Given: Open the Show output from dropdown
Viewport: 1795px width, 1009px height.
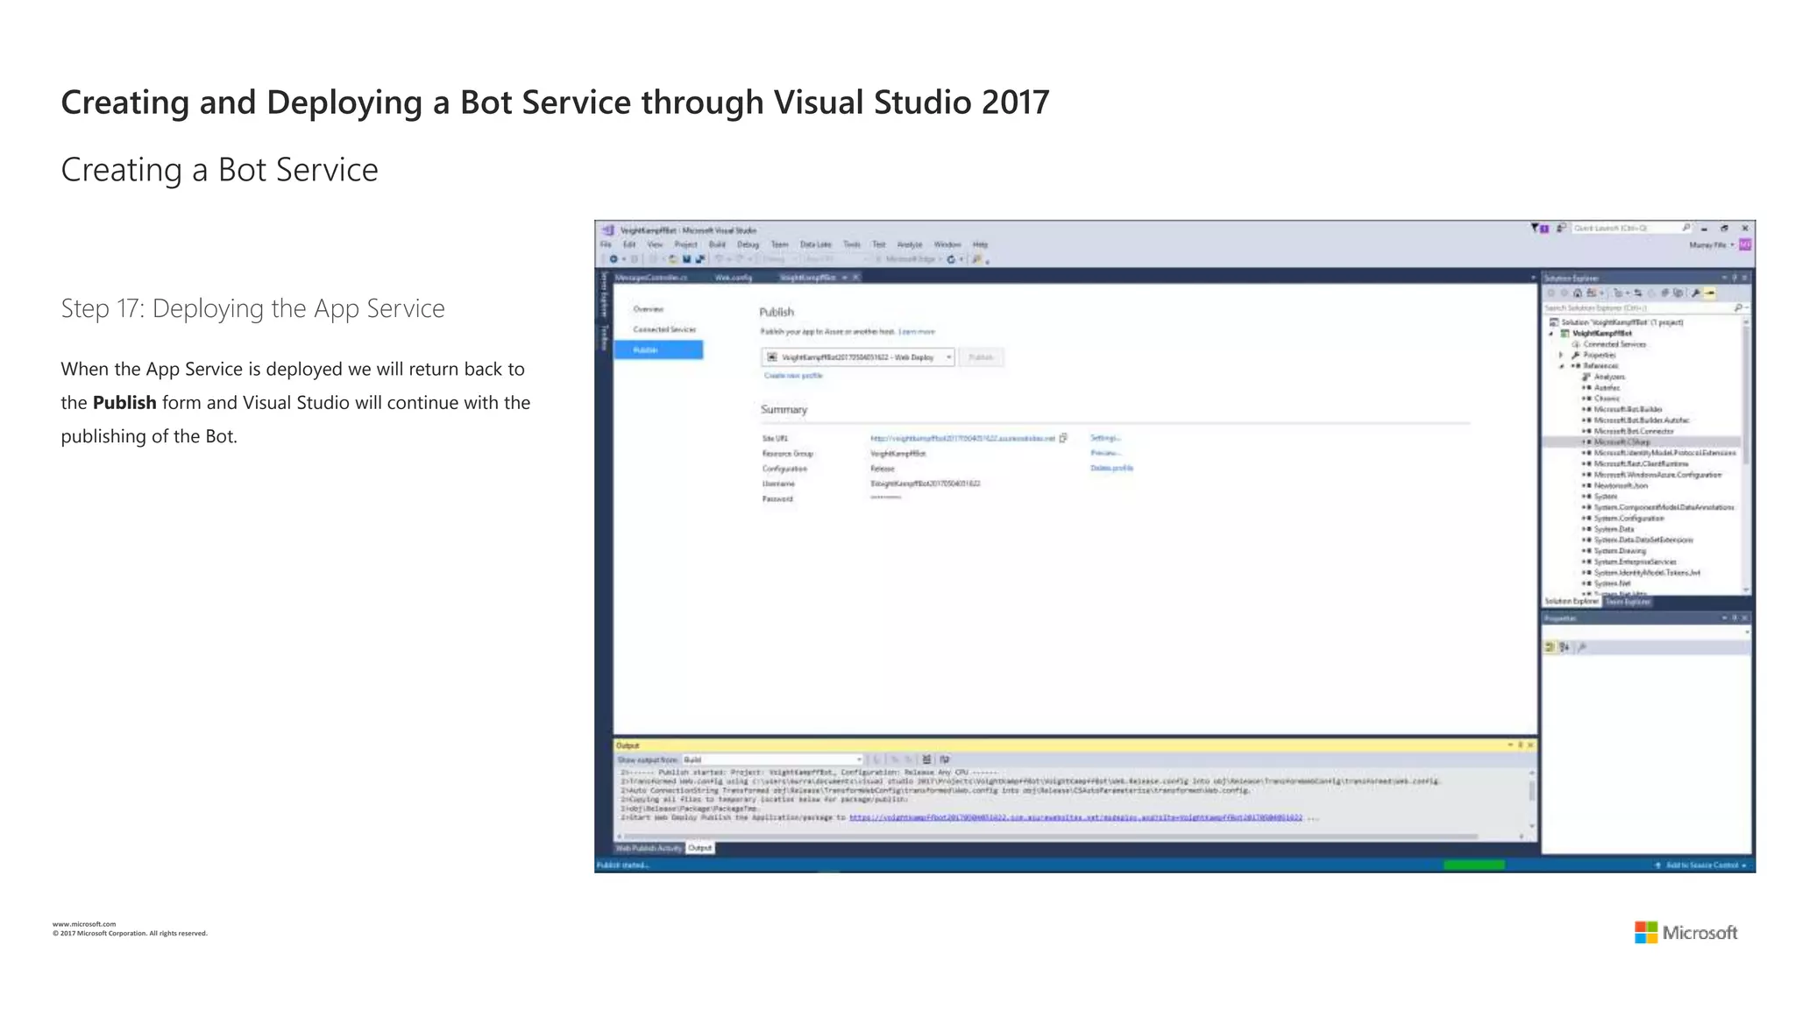Looking at the screenshot, I should tap(858, 759).
